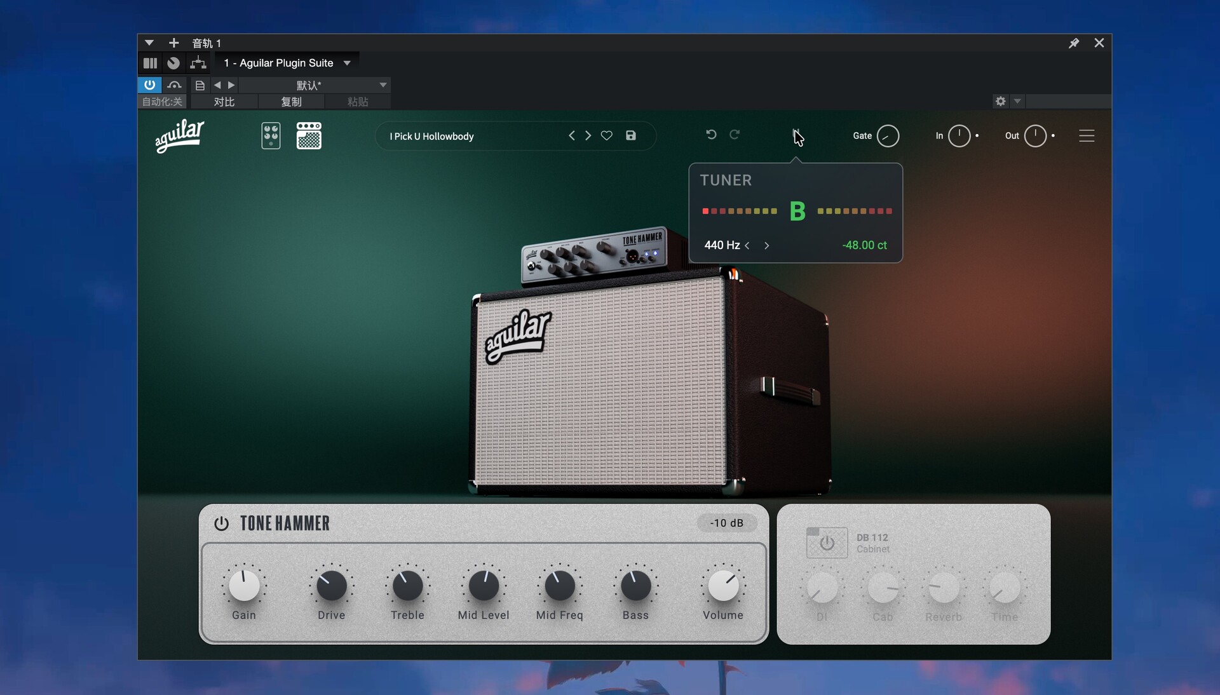Save the preset with the floppy icon

(x=630, y=136)
